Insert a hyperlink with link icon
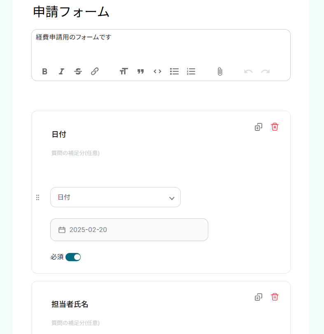 95,72
